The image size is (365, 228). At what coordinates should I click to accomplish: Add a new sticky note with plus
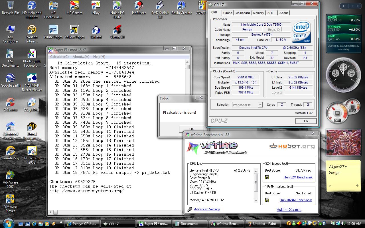click(357, 186)
